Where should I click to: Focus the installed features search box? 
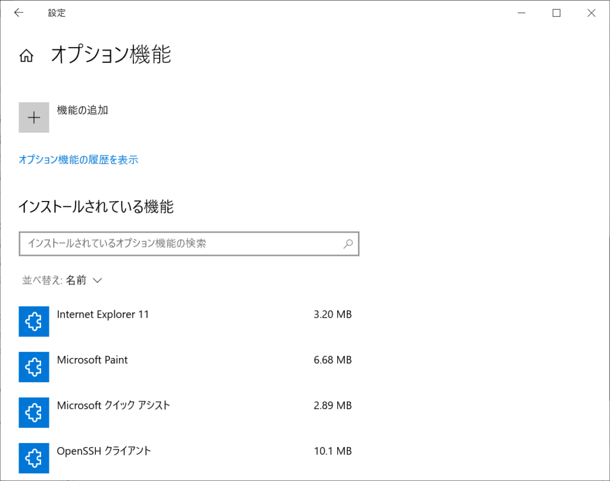pyautogui.click(x=189, y=244)
